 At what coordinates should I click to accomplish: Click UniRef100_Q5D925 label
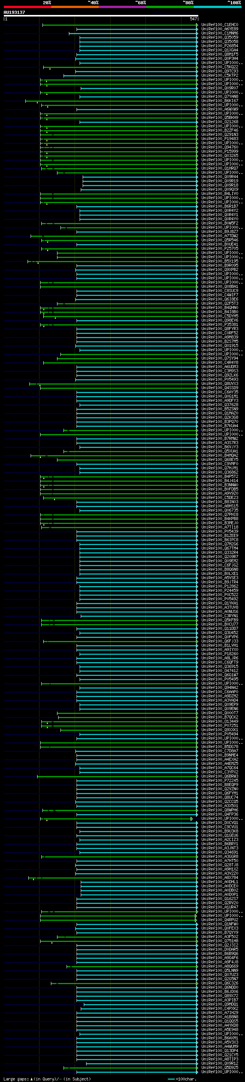pyautogui.click(x=220, y=1067)
